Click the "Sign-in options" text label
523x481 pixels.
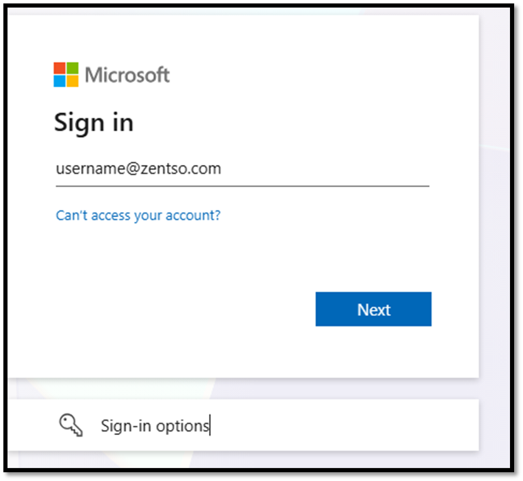tap(155, 426)
